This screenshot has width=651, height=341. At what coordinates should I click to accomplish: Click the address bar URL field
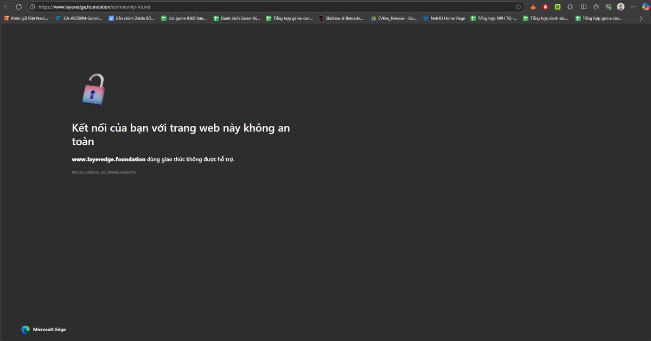(276, 7)
